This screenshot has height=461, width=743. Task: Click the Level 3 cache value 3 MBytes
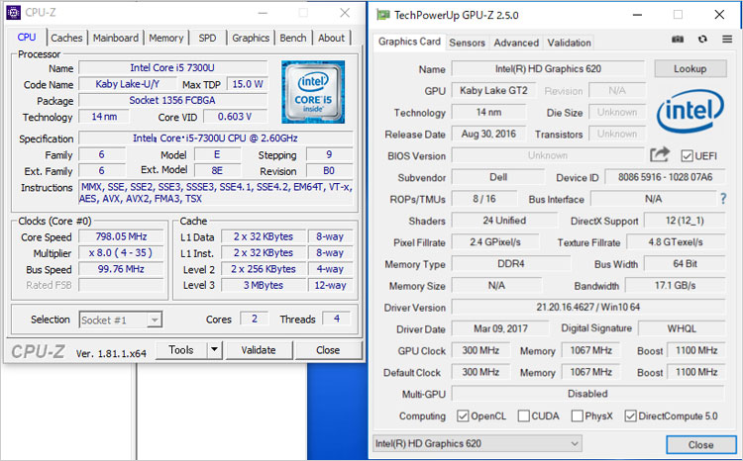pyautogui.click(x=264, y=285)
